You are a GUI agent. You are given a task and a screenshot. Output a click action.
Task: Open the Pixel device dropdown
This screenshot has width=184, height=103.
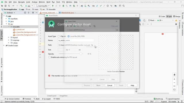(x=152, y=20)
